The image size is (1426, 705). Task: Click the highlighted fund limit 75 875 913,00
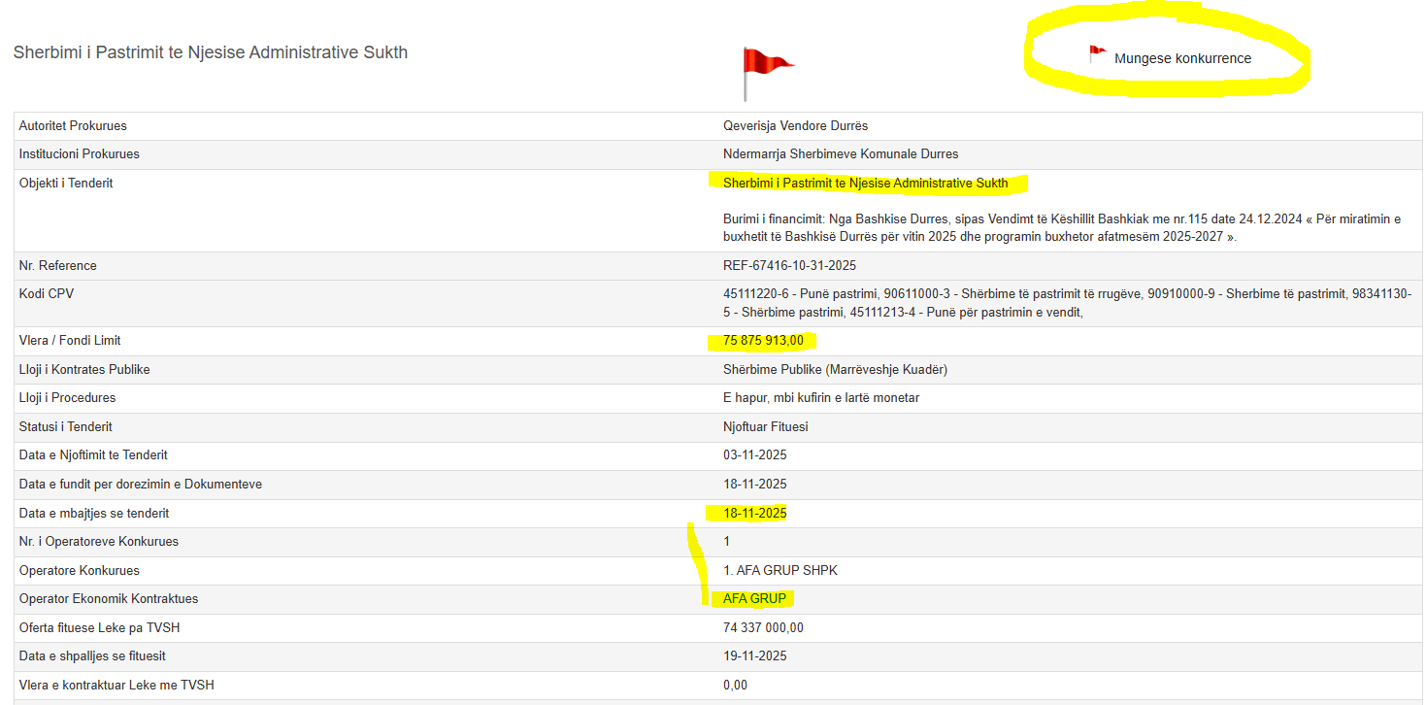click(x=763, y=340)
